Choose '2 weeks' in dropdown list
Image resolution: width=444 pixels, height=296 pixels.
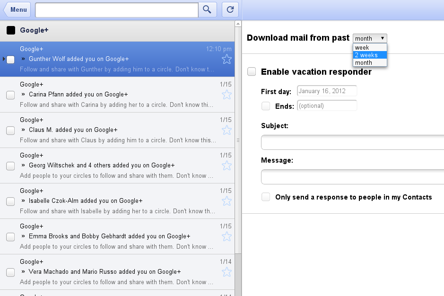click(370, 55)
